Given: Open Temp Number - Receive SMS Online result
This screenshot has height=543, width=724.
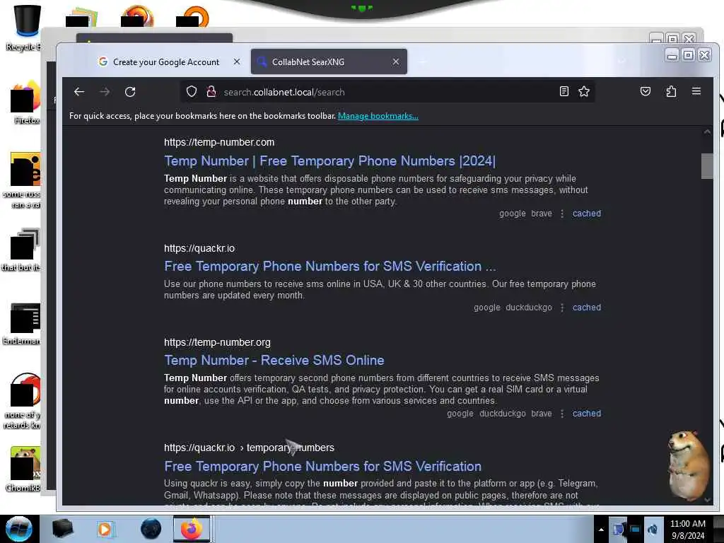Looking at the screenshot, I should pyautogui.click(x=274, y=360).
